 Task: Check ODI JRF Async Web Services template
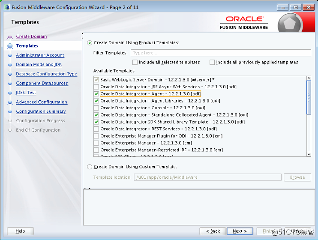click(96, 87)
